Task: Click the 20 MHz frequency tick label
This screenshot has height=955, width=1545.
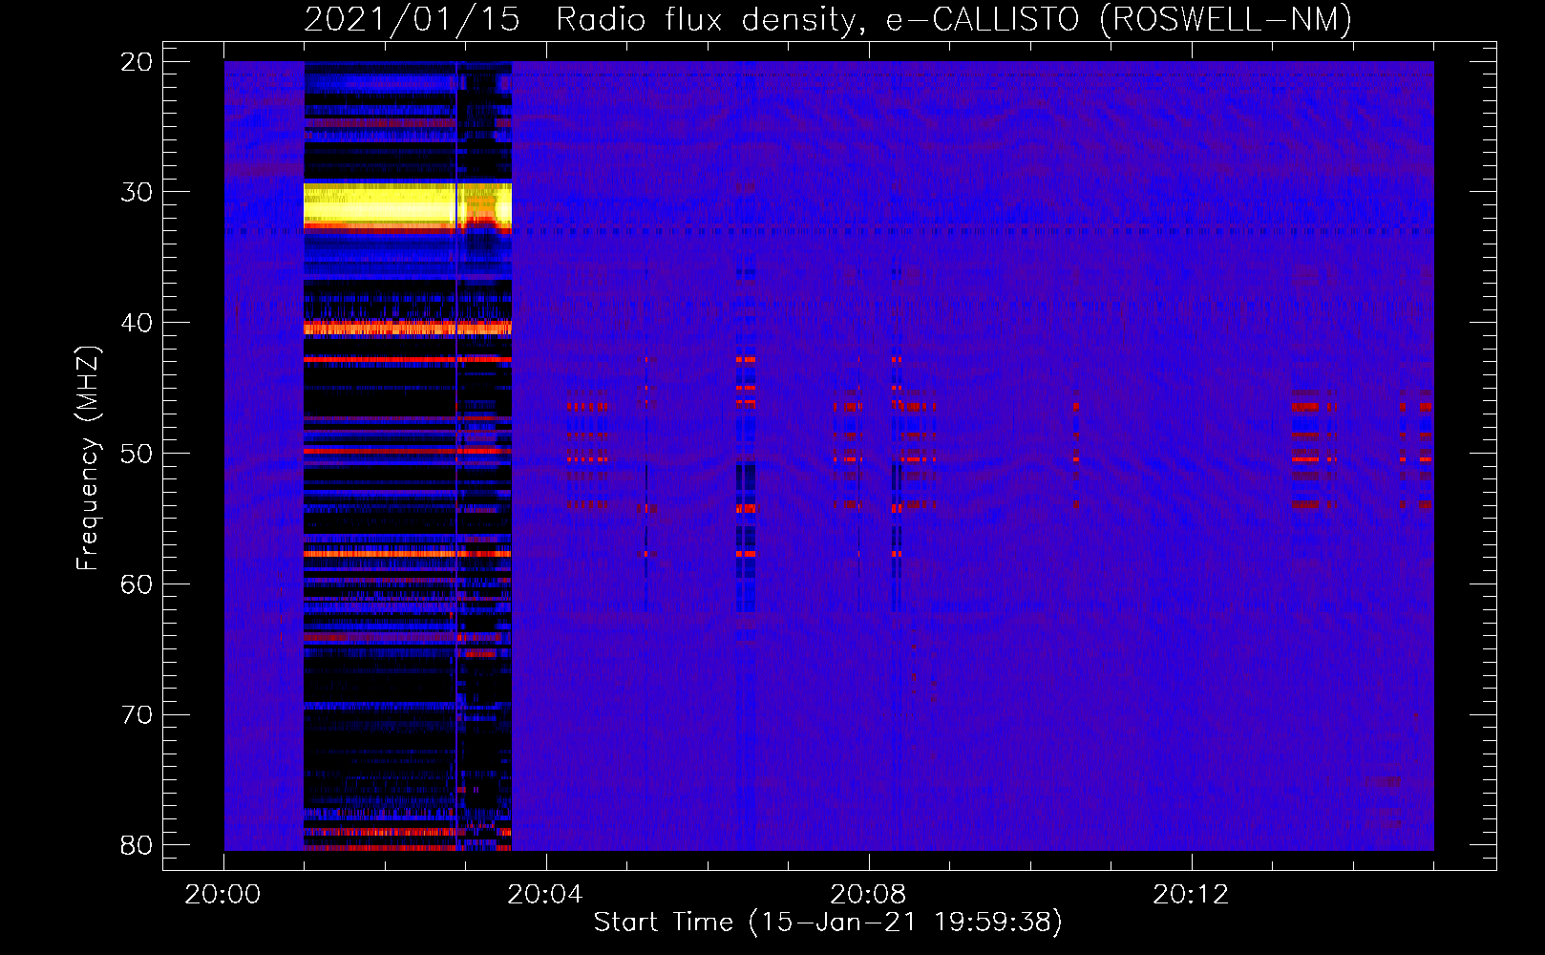Action: (x=137, y=62)
